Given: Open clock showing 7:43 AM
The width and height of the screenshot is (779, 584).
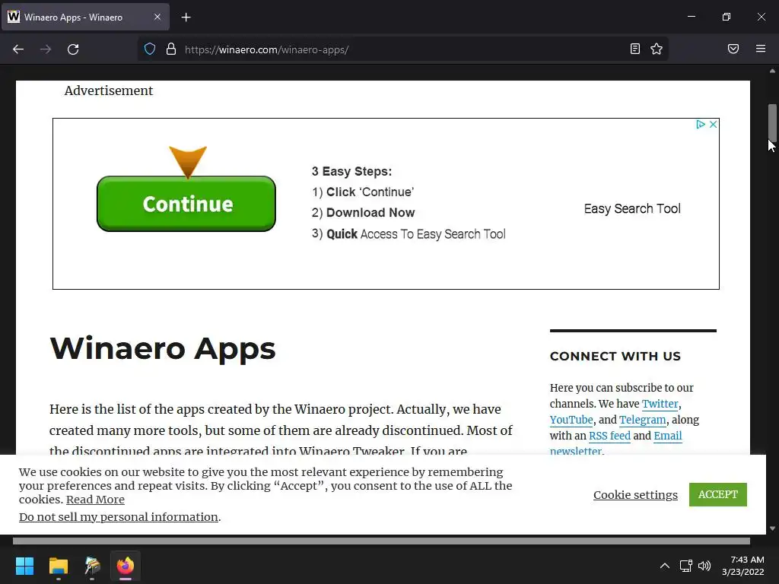Looking at the screenshot, I should (743, 566).
